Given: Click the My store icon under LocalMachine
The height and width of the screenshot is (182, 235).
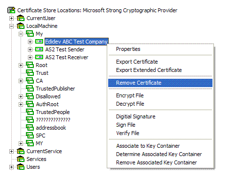Looking at the screenshot, I should pyautogui.click(x=30, y=34).
